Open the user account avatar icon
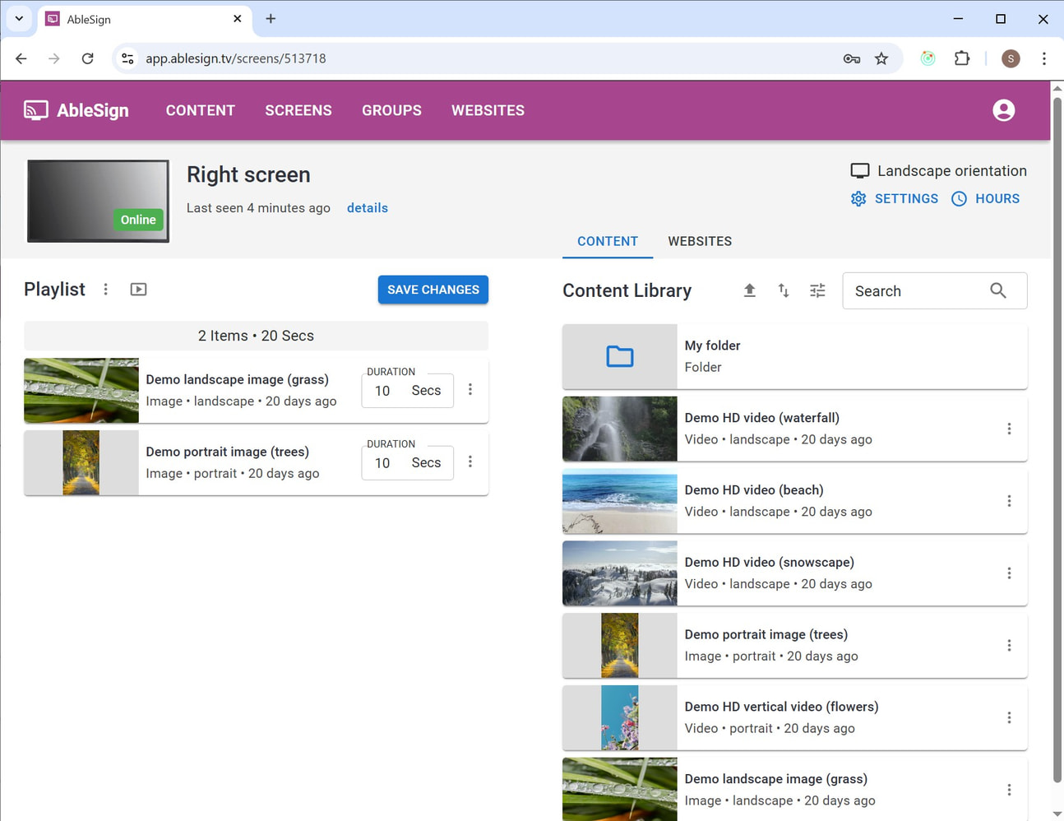Image resolution: width=1064 pixels, height=821 pixels. pyautogui.click(x=1003, y=110)
